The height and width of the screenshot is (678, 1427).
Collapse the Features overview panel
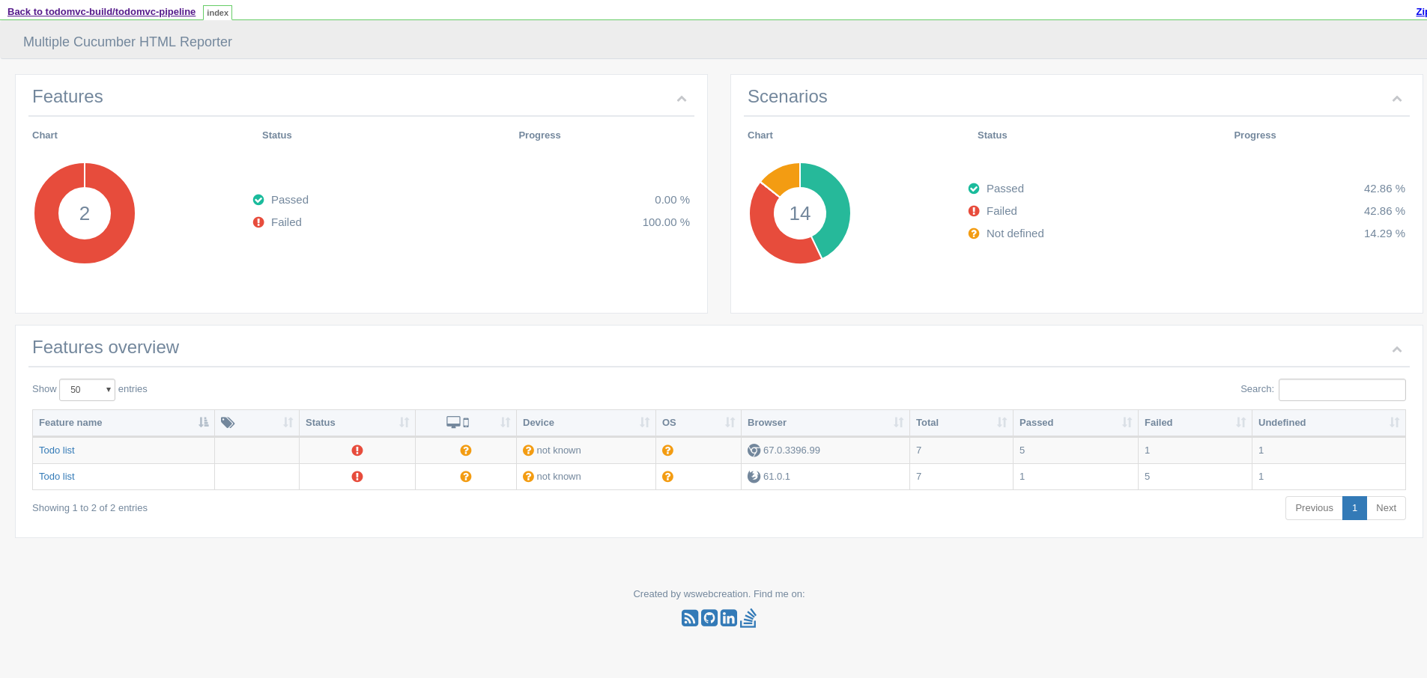1397,349
